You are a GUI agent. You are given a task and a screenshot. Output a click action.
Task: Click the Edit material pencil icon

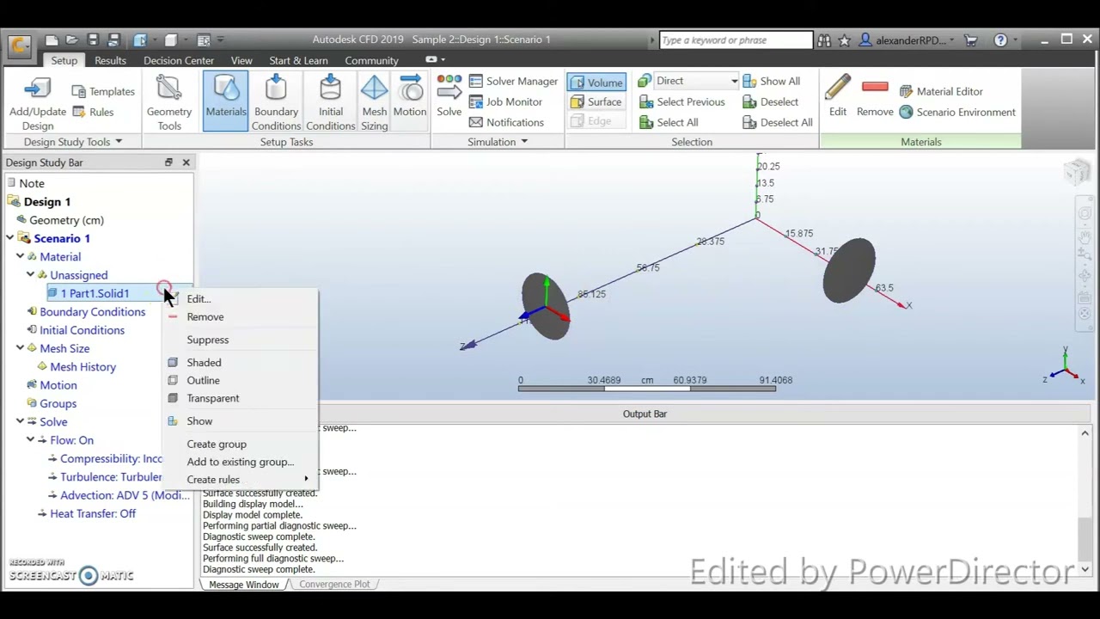(838, 96)
